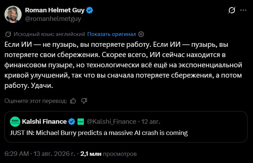This screenshot has height=163, width=253.
Task: Open the Roman Helmet Guy display name
Action: pos(55,10)
